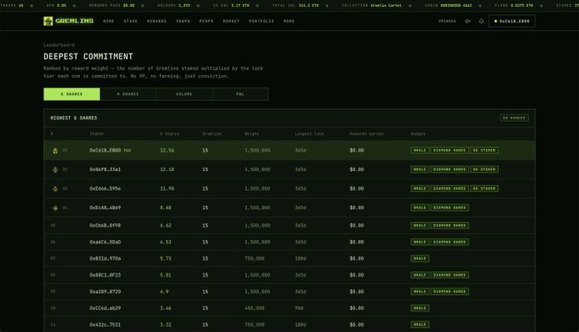
Task: Open staker 0xEcA8…4869
Action: 105,208
